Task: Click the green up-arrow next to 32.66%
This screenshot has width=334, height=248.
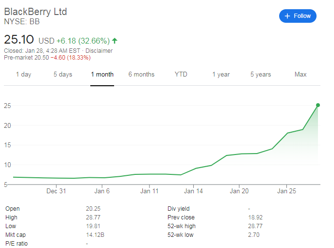Action: (x=115, y=41)
